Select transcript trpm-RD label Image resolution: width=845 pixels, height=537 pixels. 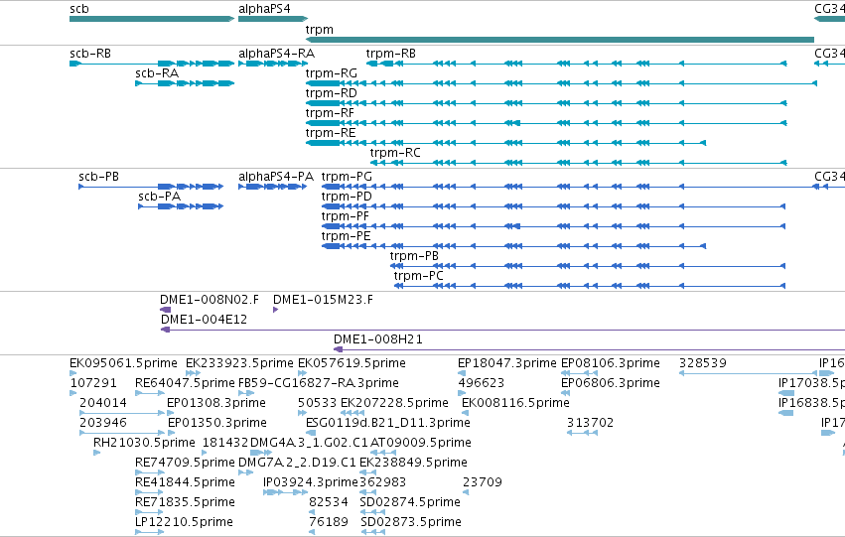331,93
